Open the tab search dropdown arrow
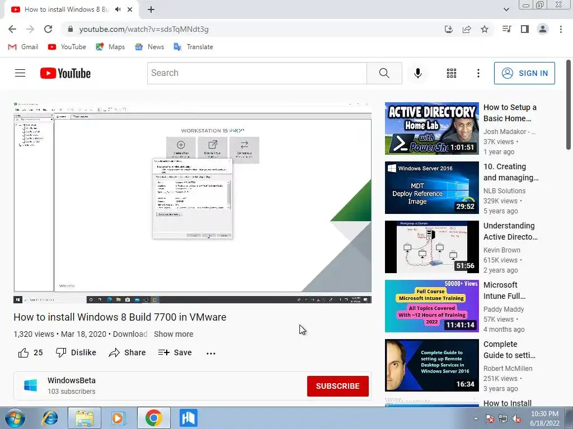 pos(506,9)
